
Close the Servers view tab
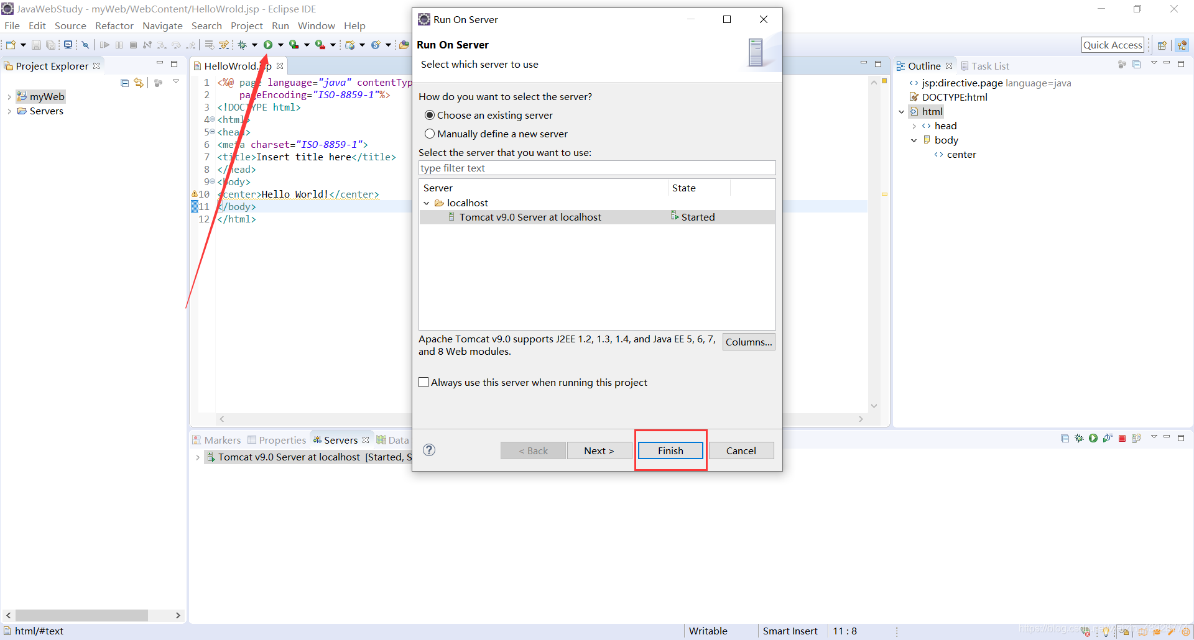coord(366,440)
